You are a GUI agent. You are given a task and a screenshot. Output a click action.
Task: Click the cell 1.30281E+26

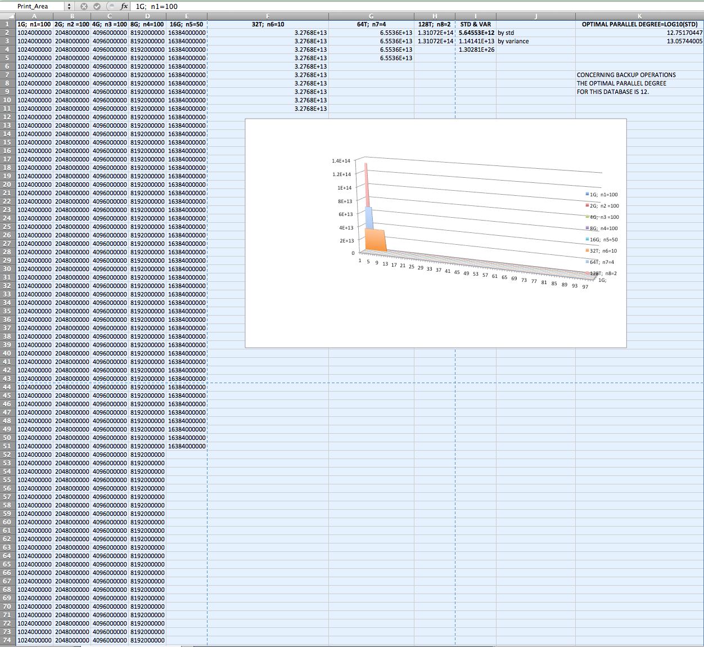tap(476, 50)
